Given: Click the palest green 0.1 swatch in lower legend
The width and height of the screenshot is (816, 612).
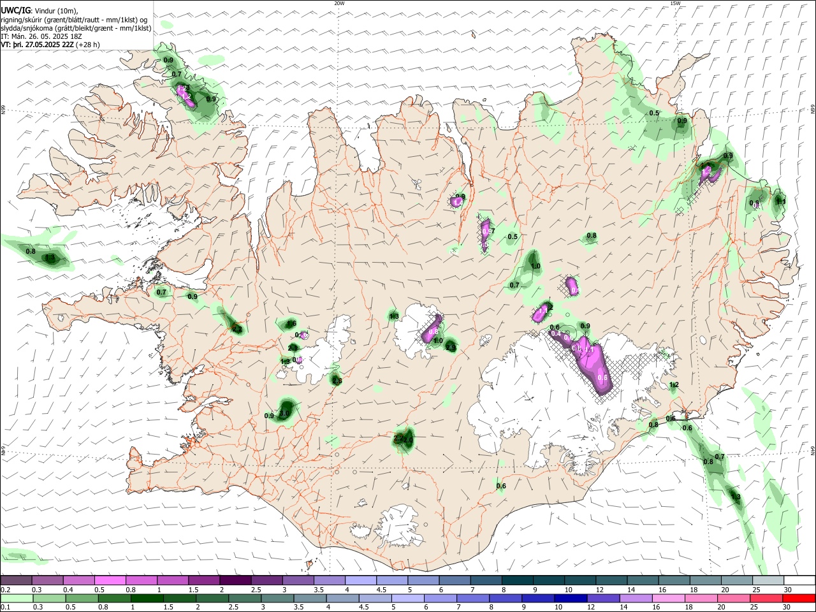Looking at the screenshot, I should [x=16, y=599].
